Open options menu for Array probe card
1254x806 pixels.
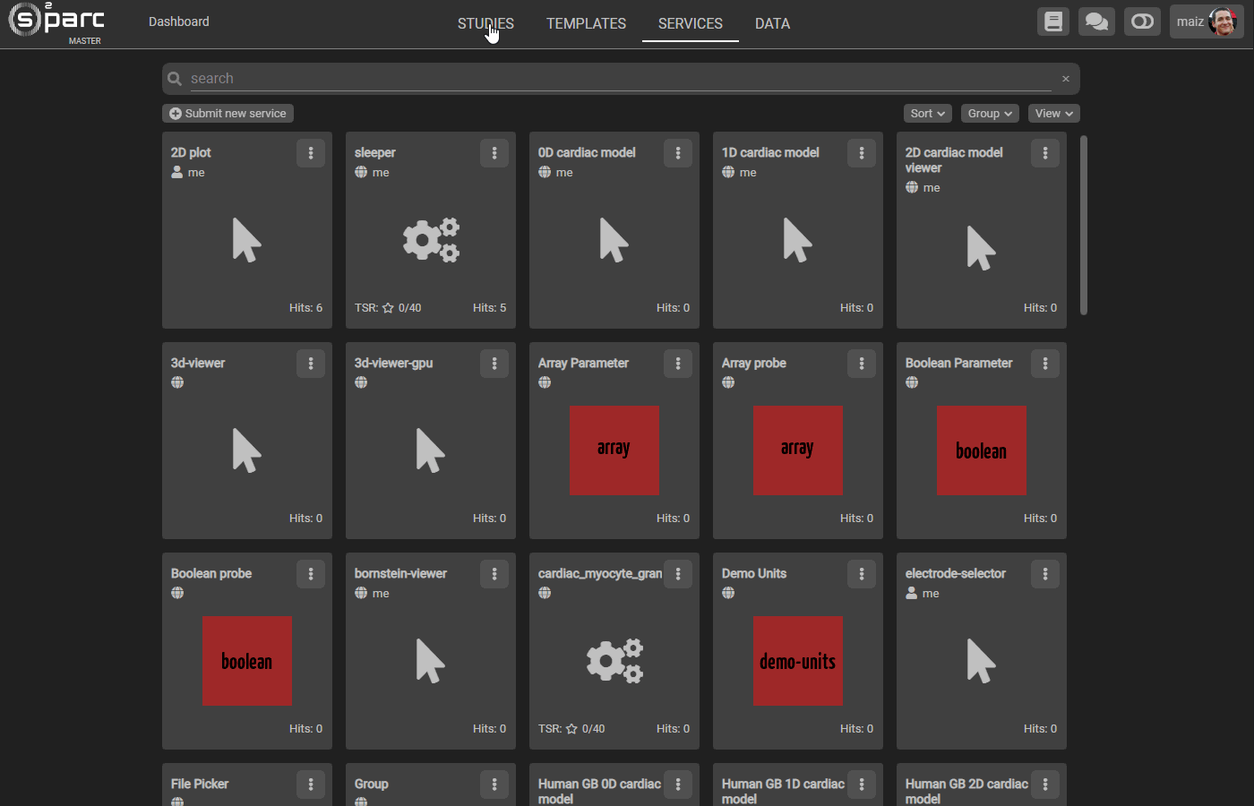(x=862, y=364)
